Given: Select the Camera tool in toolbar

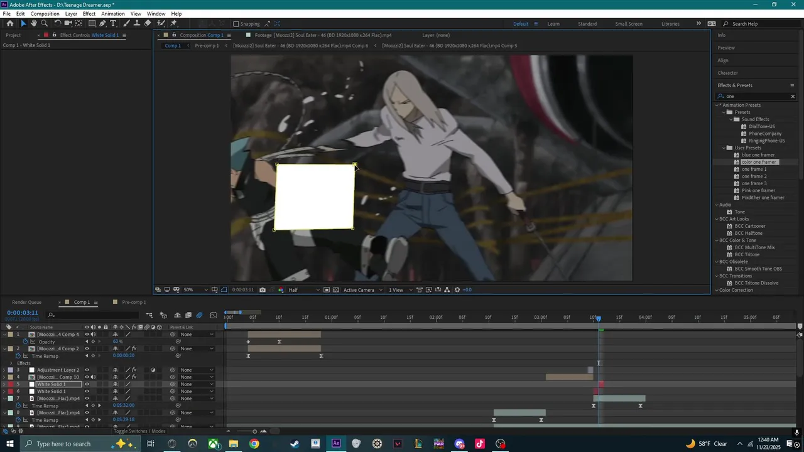Looking at the screenshot, I should 68,23.
